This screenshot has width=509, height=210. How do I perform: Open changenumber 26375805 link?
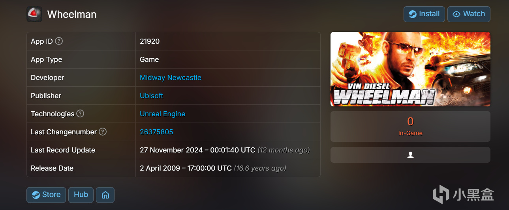click(x=156, y=132)
